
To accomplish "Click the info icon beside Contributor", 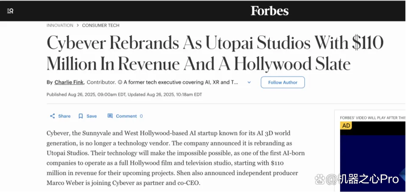I will [120, 82].
